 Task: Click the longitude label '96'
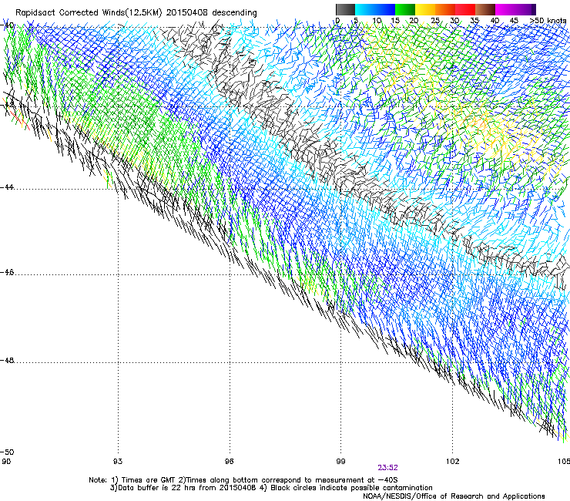(x=229, y=462)
